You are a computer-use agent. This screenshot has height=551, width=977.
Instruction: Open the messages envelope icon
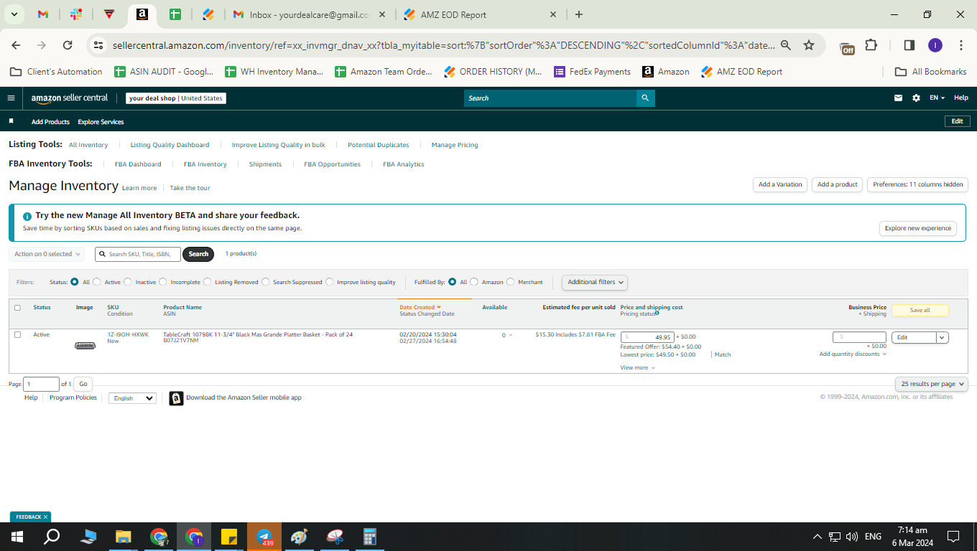pos(898,98)
